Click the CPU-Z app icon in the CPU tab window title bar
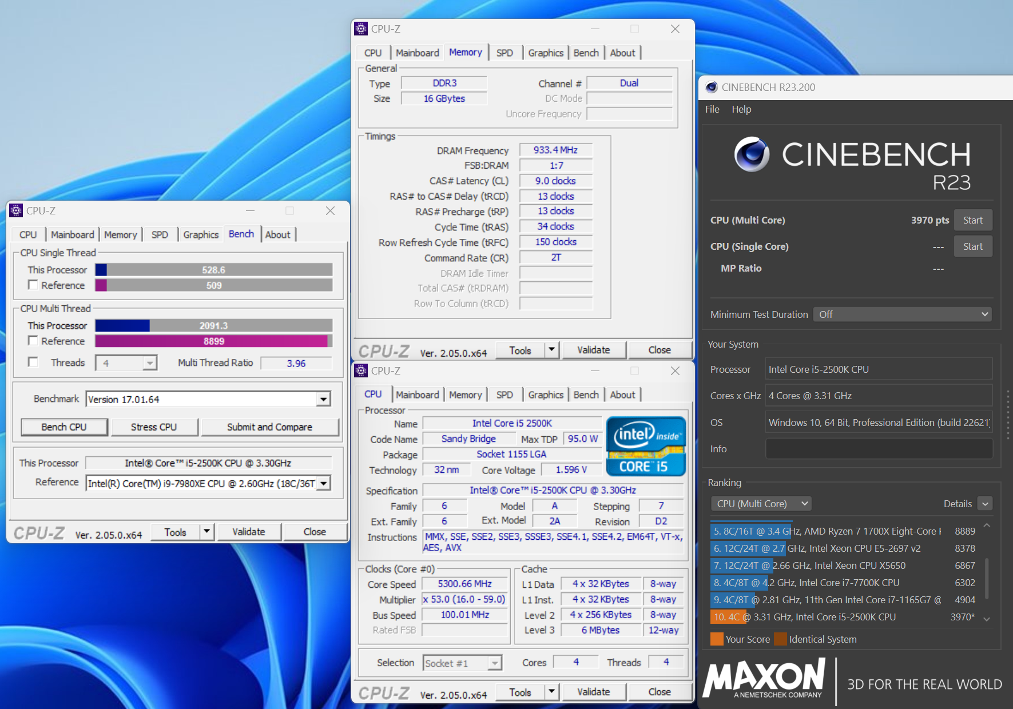The height and width of the screenshot is (709, 1013). (361, 371)
